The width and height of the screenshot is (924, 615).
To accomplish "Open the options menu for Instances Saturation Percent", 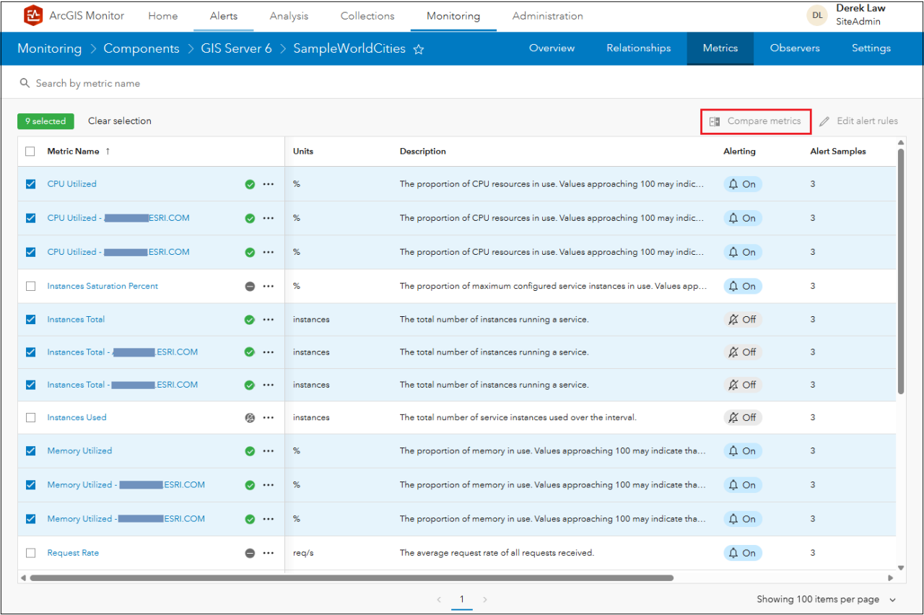I will [x=269, y=286].
